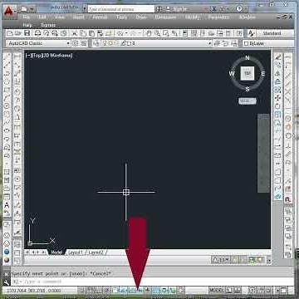
Task: Open viewport controls Top 2D Wireframe label
Action: point(49,56)
